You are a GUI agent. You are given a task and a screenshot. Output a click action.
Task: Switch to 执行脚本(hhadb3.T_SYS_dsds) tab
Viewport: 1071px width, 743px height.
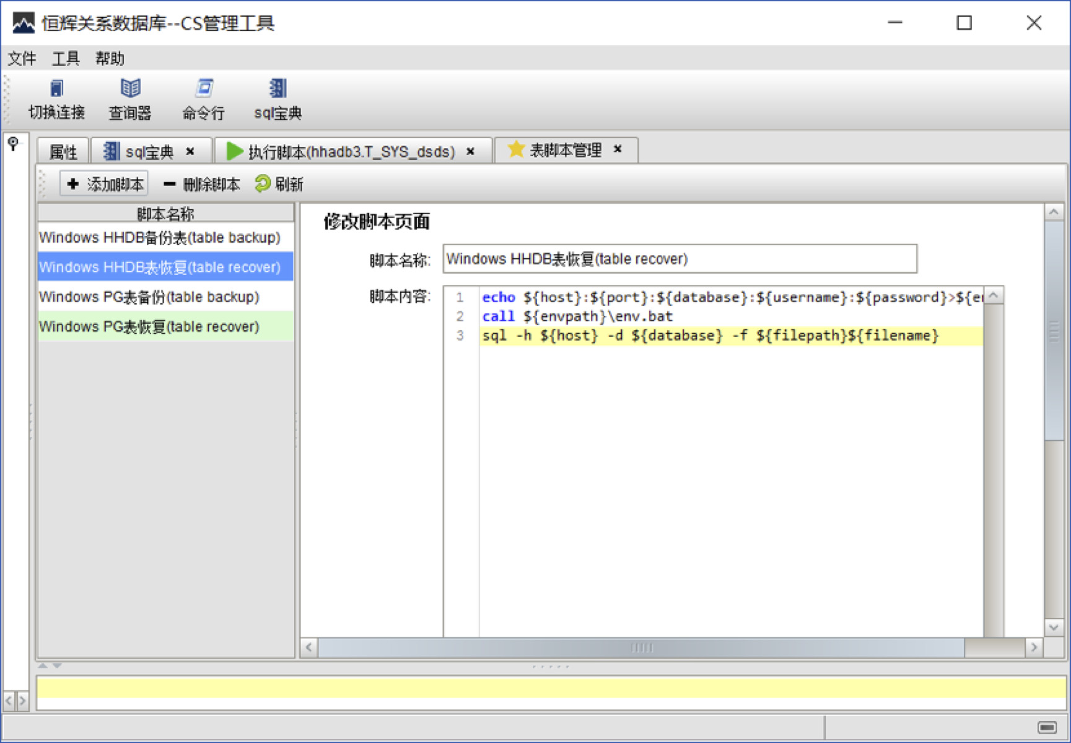(351, 152)
